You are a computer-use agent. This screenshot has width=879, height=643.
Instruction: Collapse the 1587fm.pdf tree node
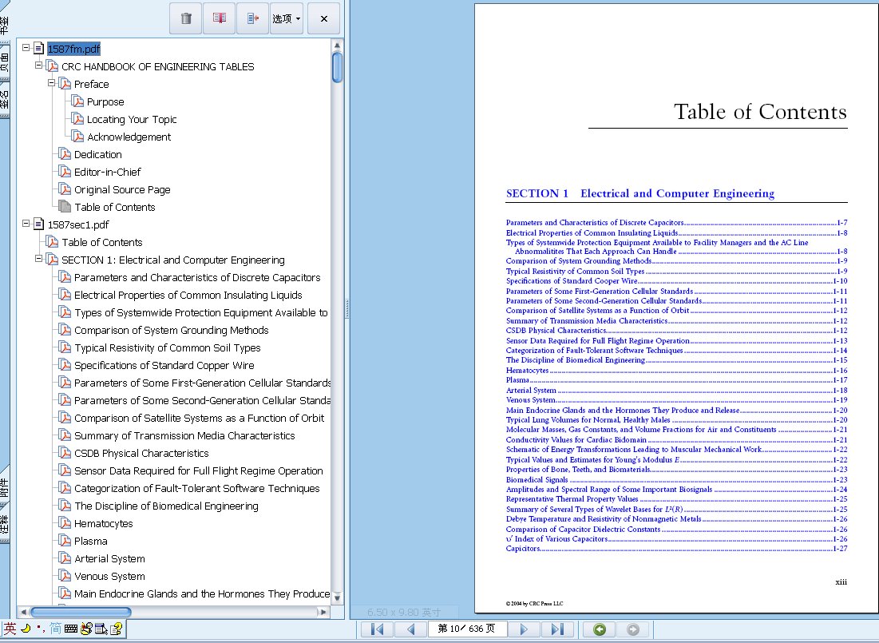[x=26, y=48]
